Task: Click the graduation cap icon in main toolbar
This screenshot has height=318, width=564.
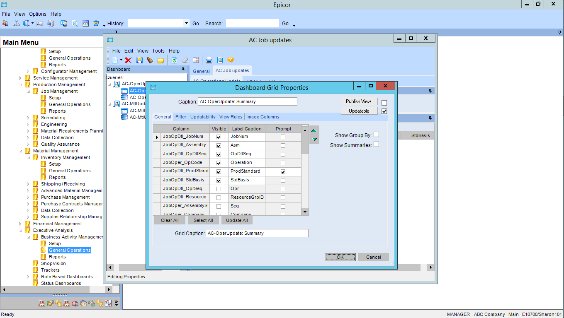Action: [x=96, y=23]
